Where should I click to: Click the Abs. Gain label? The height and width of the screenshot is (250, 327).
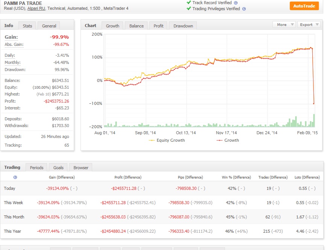click(x=14, y=45)
